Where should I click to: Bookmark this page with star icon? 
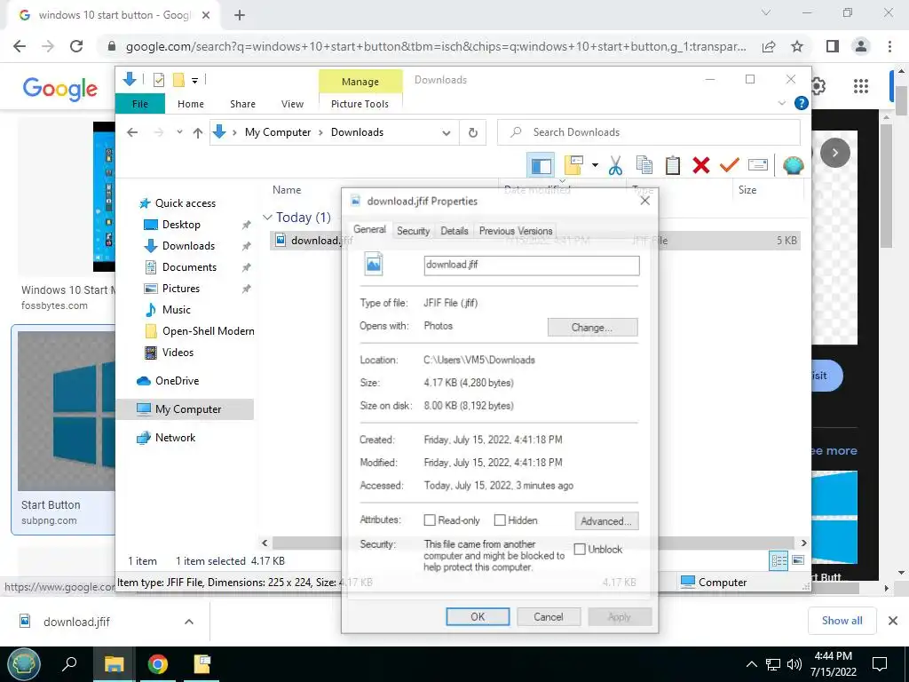pos(797,46)
